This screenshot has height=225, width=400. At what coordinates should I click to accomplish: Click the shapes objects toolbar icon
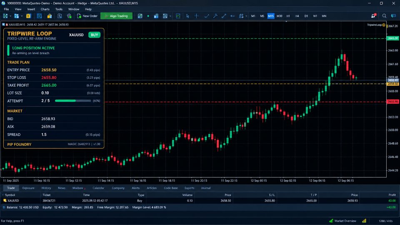tap(241, 16)
